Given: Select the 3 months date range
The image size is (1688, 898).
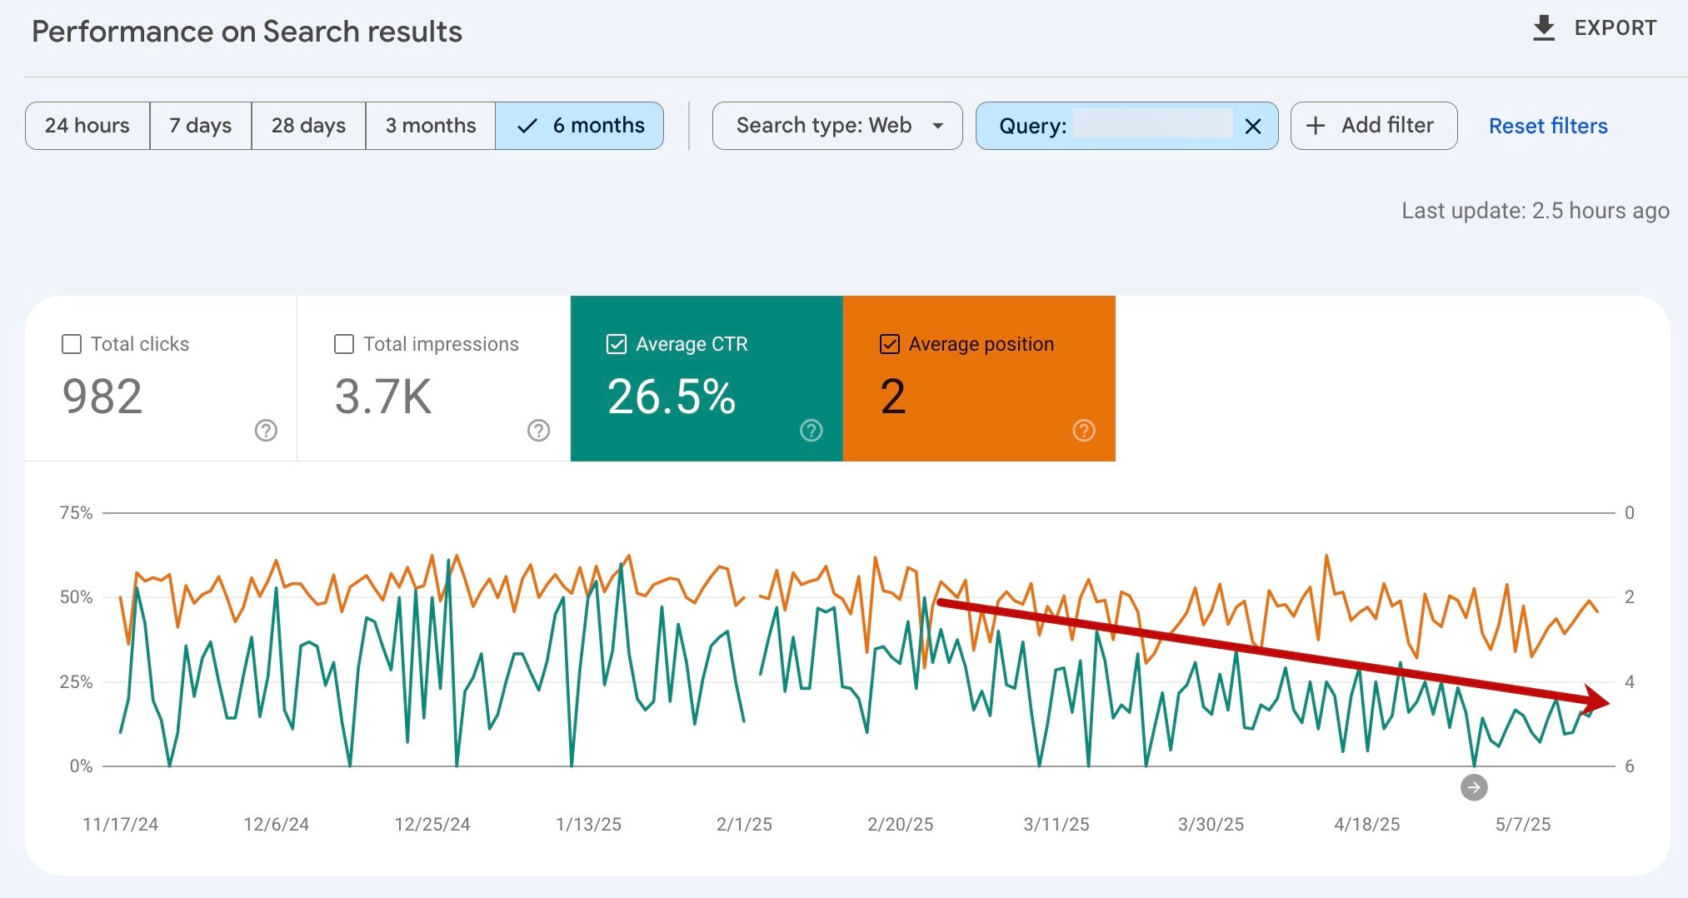Looking at the screenshot, I should (430, 126).
